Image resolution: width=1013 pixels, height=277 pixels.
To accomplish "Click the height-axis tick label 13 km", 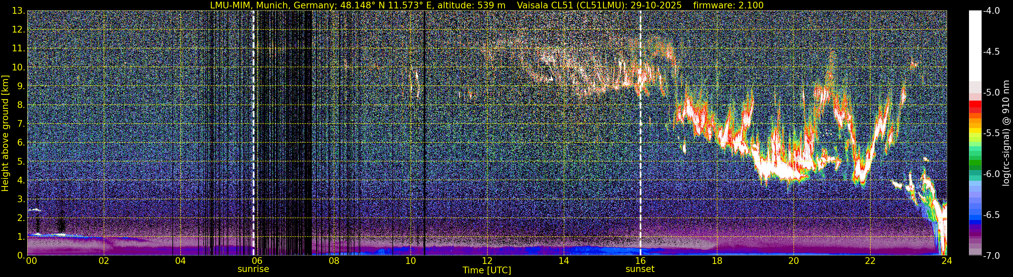I will coord(18,11).
